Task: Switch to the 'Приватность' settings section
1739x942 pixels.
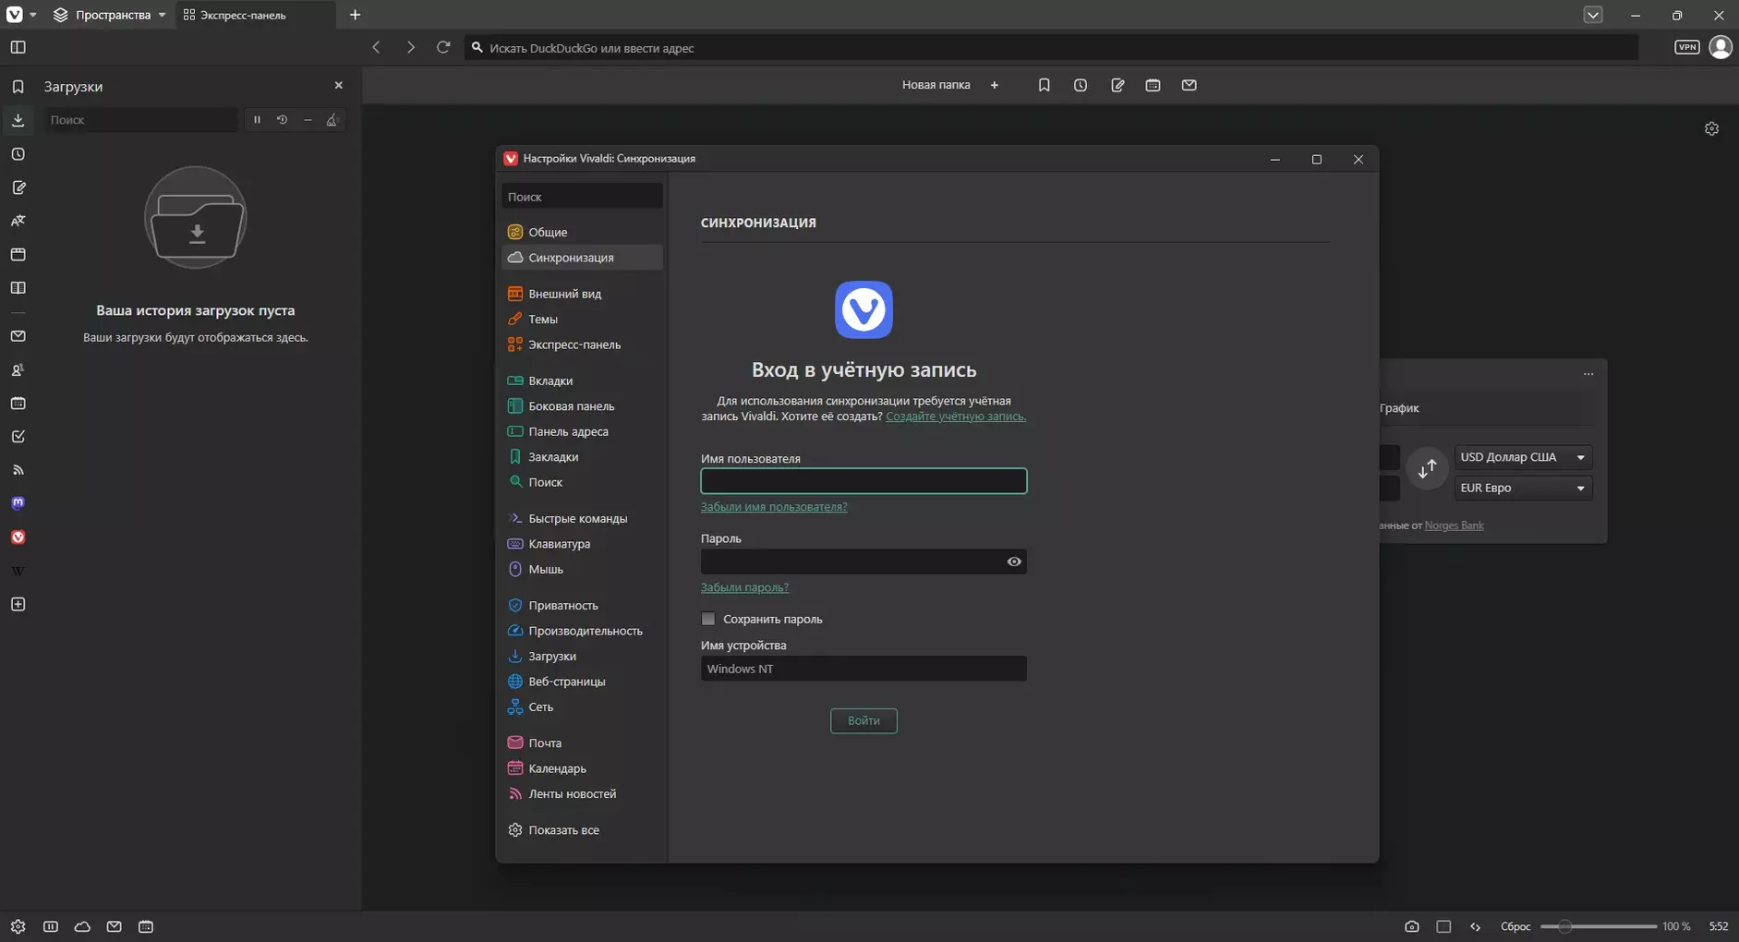Action: [562, 606]
